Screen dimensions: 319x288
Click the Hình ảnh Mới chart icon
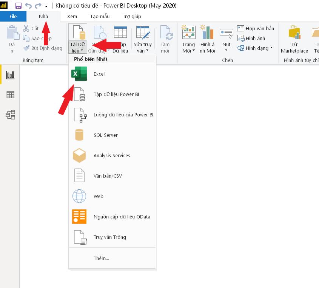(207, 32)
